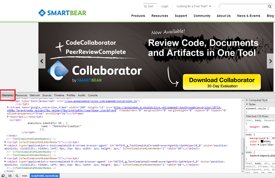Image resolution: width=275 pixels, height=178 pixels.
Task: Click the dock/undock DevTools icon
Action: click(x=3, y=176)
